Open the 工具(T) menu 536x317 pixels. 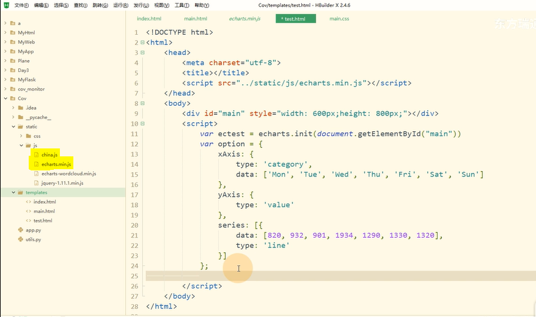182,5
